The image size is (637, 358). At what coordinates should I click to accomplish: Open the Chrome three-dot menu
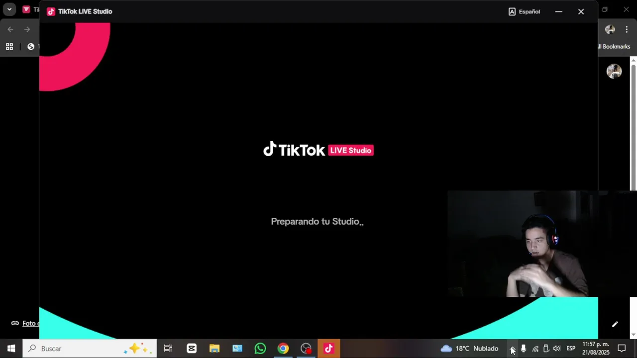(627, 29)
